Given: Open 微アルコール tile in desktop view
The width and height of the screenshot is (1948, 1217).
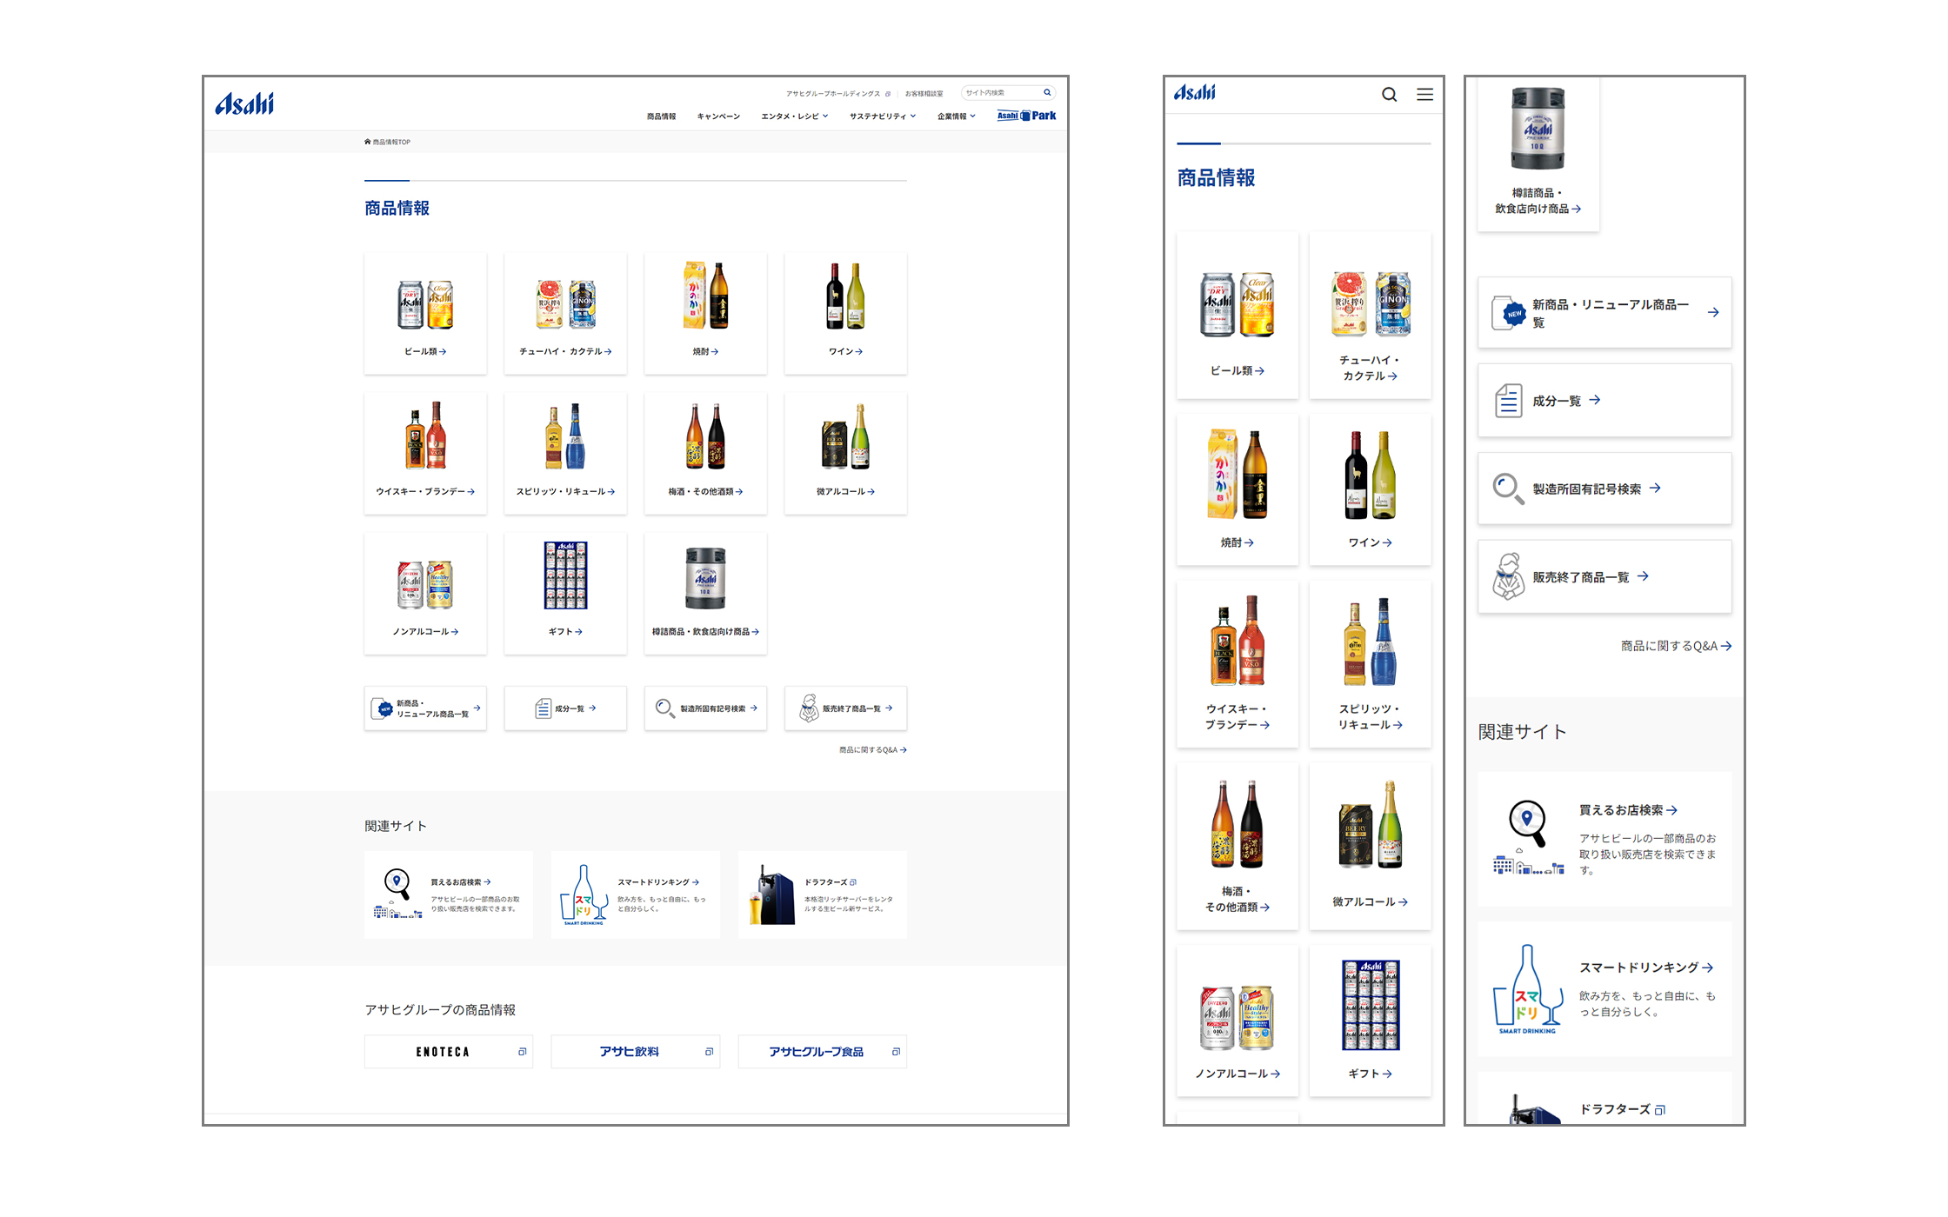Looking at the screenshot, I should (845, 454).
